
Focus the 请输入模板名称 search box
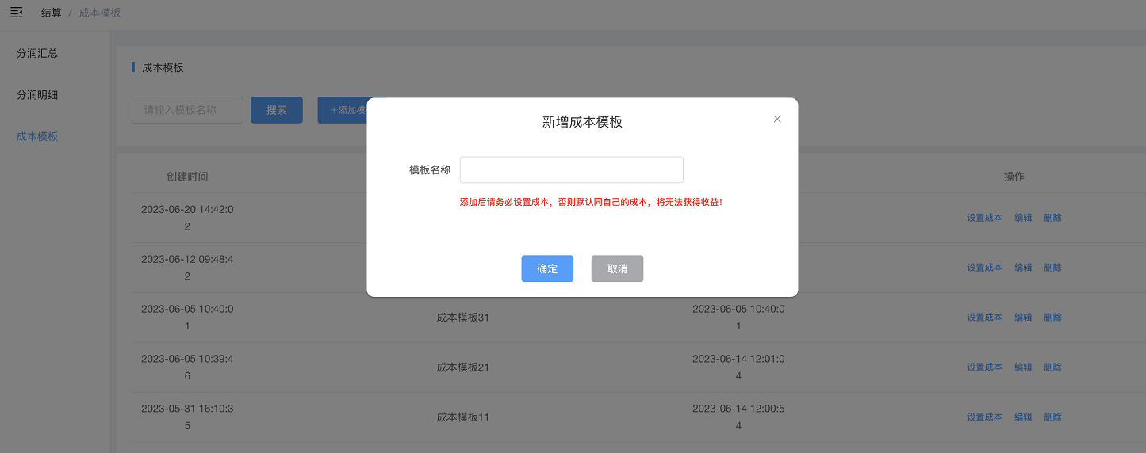click(187, 110)
